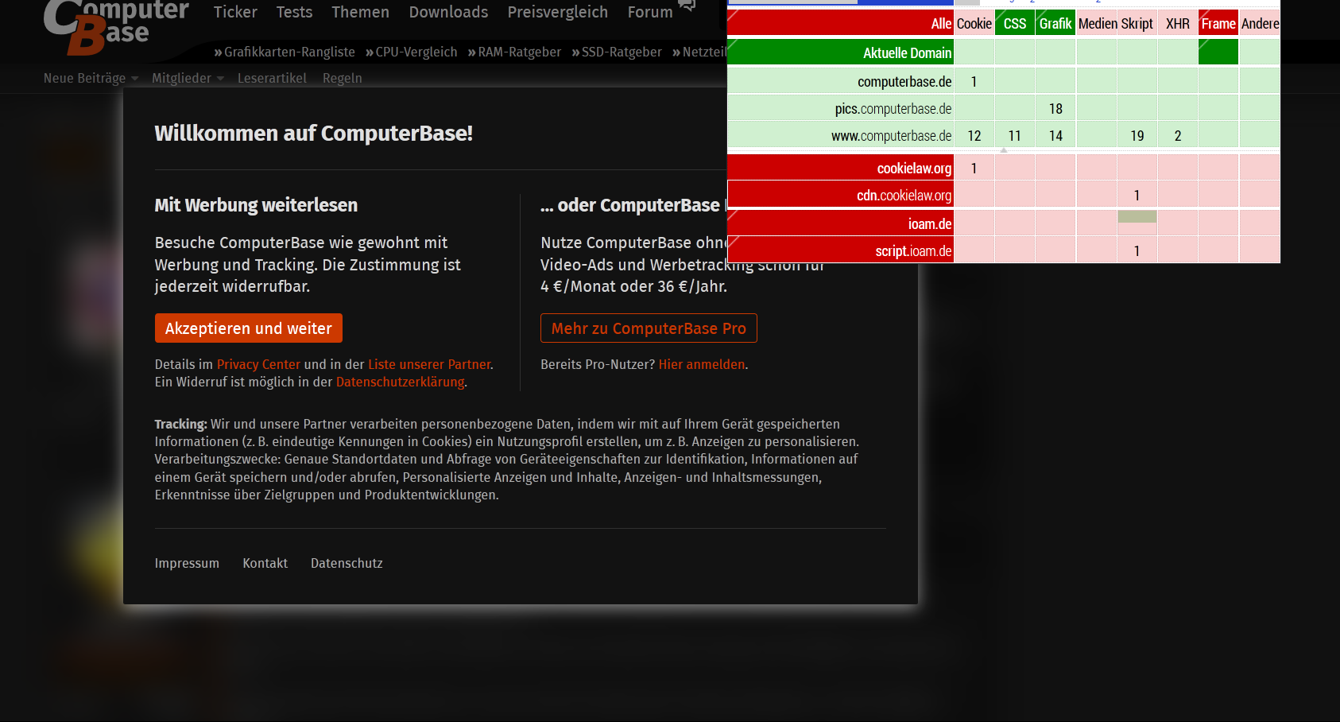Toggle script.ioam.de Skript cell showing 1
The height and width of the screenshot is (722, 1340).
coord(1137,250)
